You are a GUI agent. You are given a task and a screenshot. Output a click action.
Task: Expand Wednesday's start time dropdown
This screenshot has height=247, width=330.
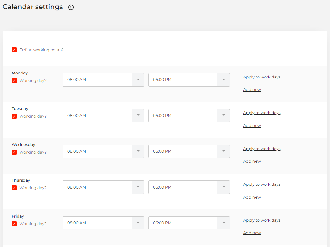pos(138,151)
